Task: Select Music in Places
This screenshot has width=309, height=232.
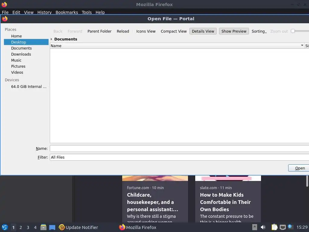Action: (26, 60)
